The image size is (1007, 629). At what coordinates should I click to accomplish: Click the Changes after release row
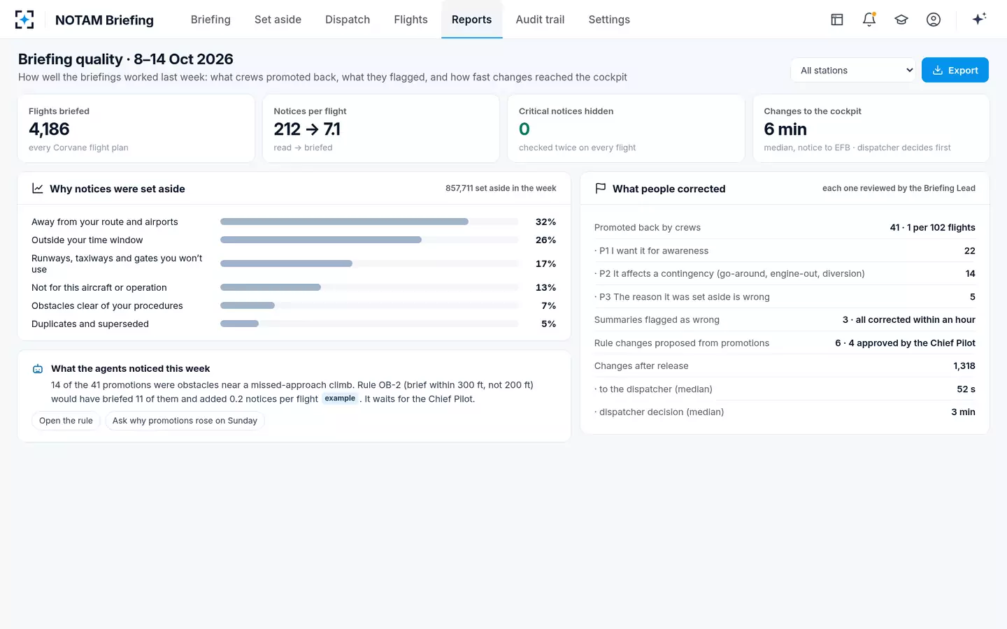click(785, 366)
